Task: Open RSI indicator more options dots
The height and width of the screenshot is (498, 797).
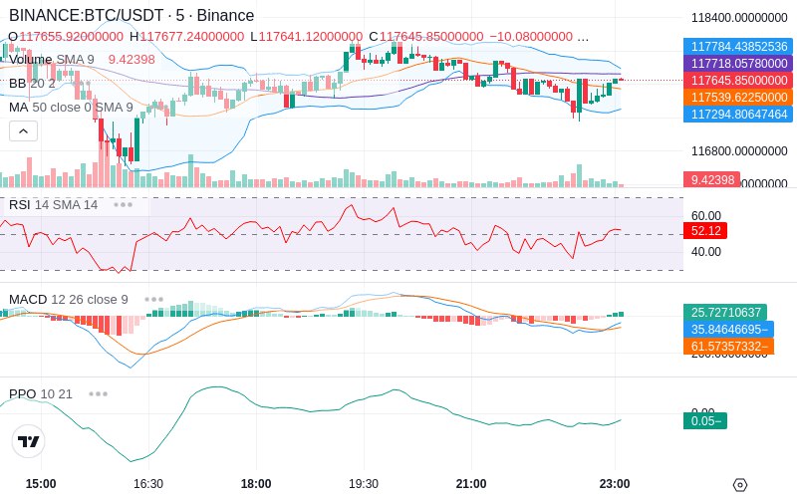Action: pyautogui.click(x=123, y=205)
